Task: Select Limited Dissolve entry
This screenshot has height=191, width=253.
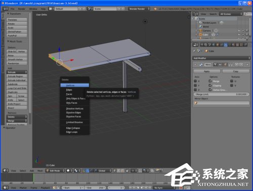Action: tap(74, 122)
